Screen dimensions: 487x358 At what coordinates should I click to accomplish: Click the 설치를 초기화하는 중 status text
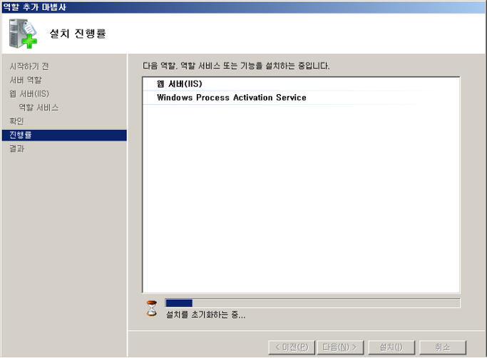click(205, 314)
